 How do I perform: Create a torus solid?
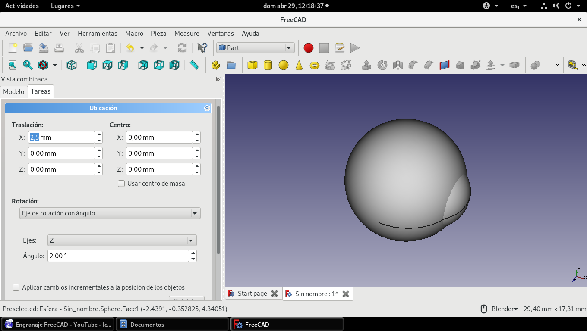[x=315, y=65]
